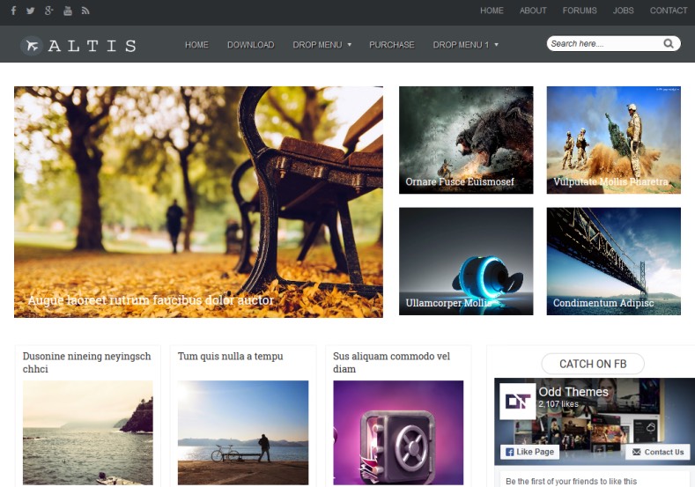Click the purple safe post image
Screen dimensions: 695x487
(398, 432)
